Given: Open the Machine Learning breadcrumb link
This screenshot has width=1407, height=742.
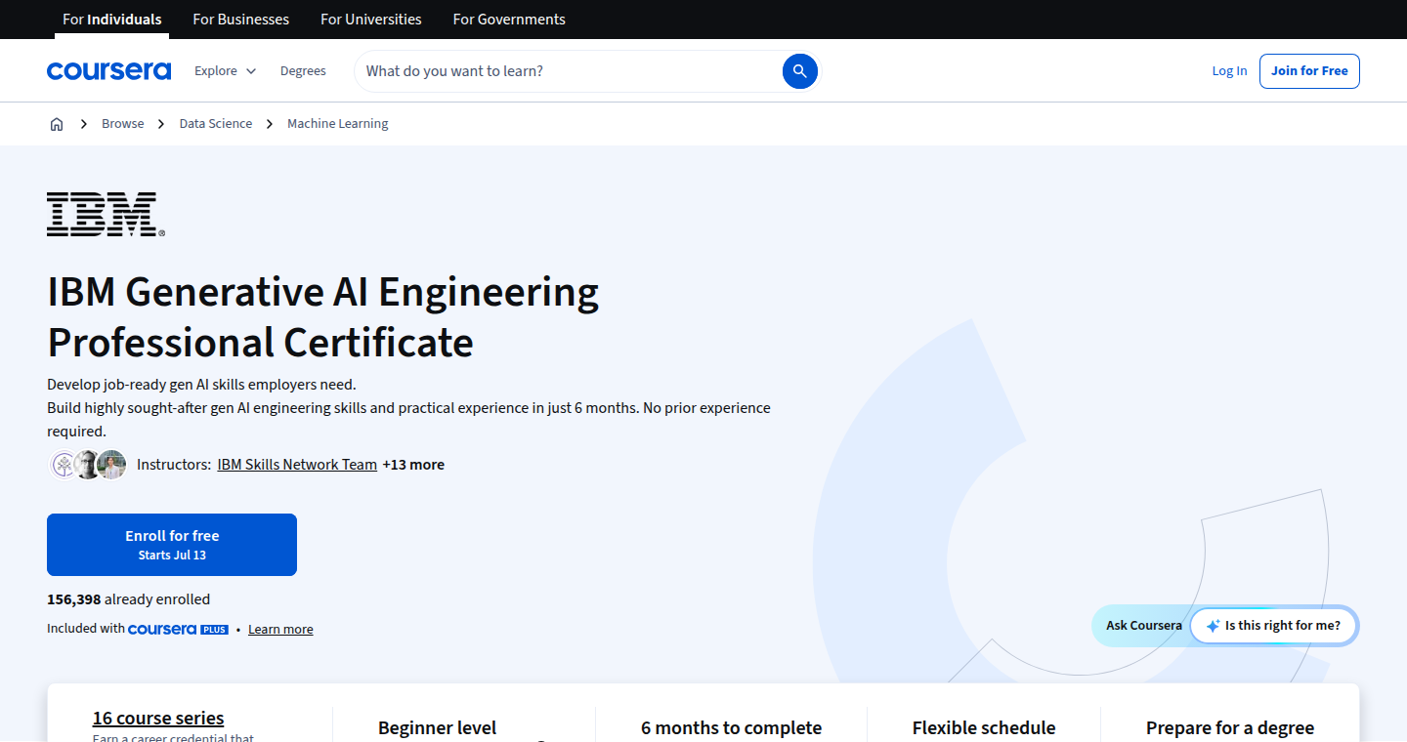Looking at the screenshot, I should (x=338, y=124).
